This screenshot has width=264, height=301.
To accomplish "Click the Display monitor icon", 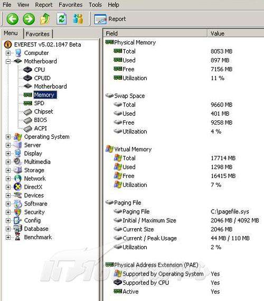I will click(18, 153).
